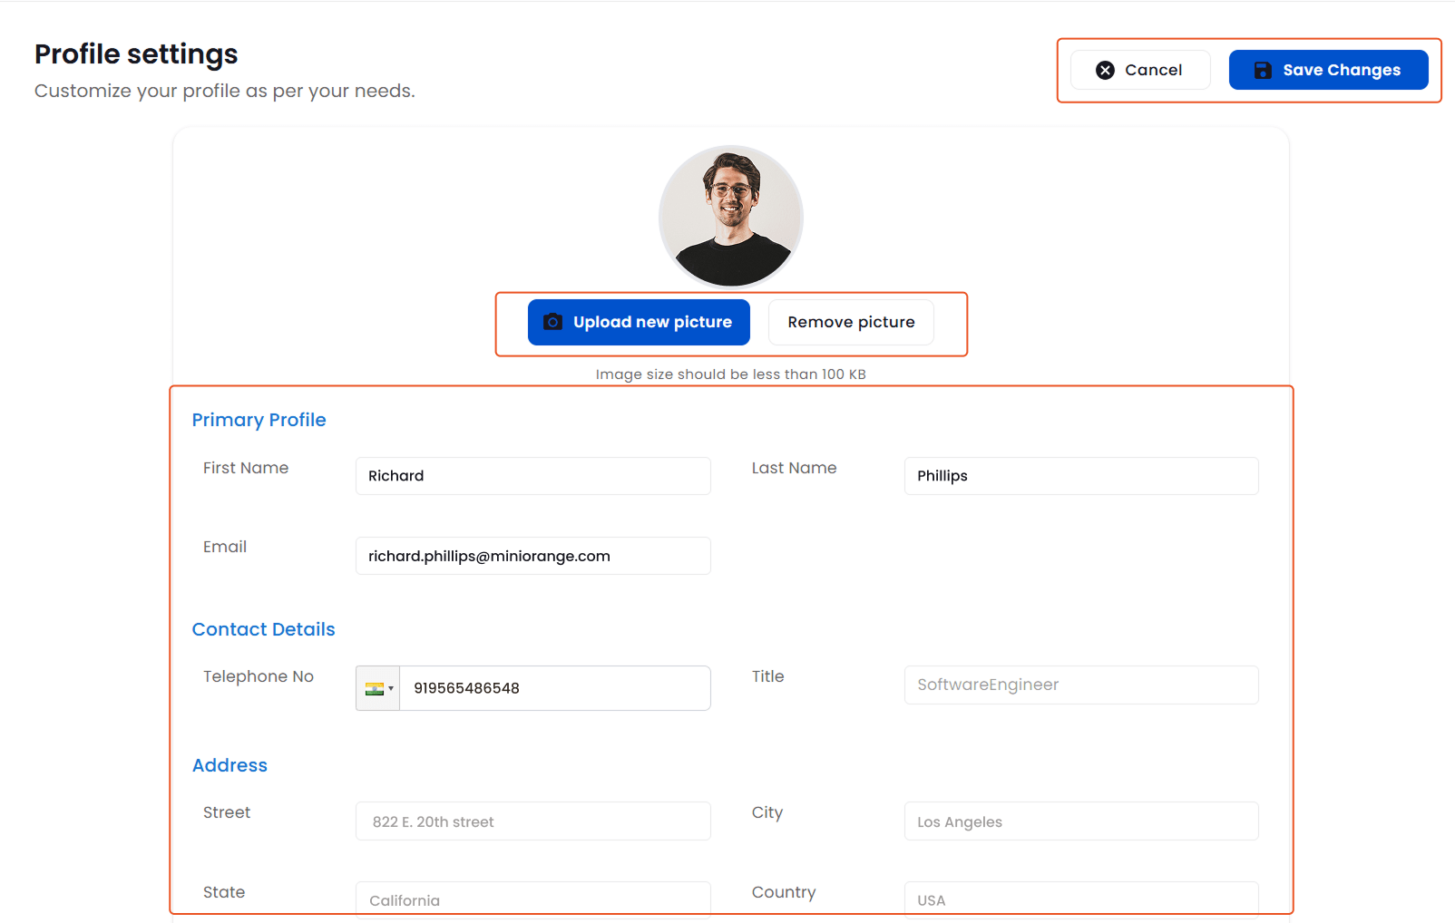This screenshot has height=923, width=1455.
Task: Click the Street field showing 822 E. 20th street
Action: tap(532, 821)
